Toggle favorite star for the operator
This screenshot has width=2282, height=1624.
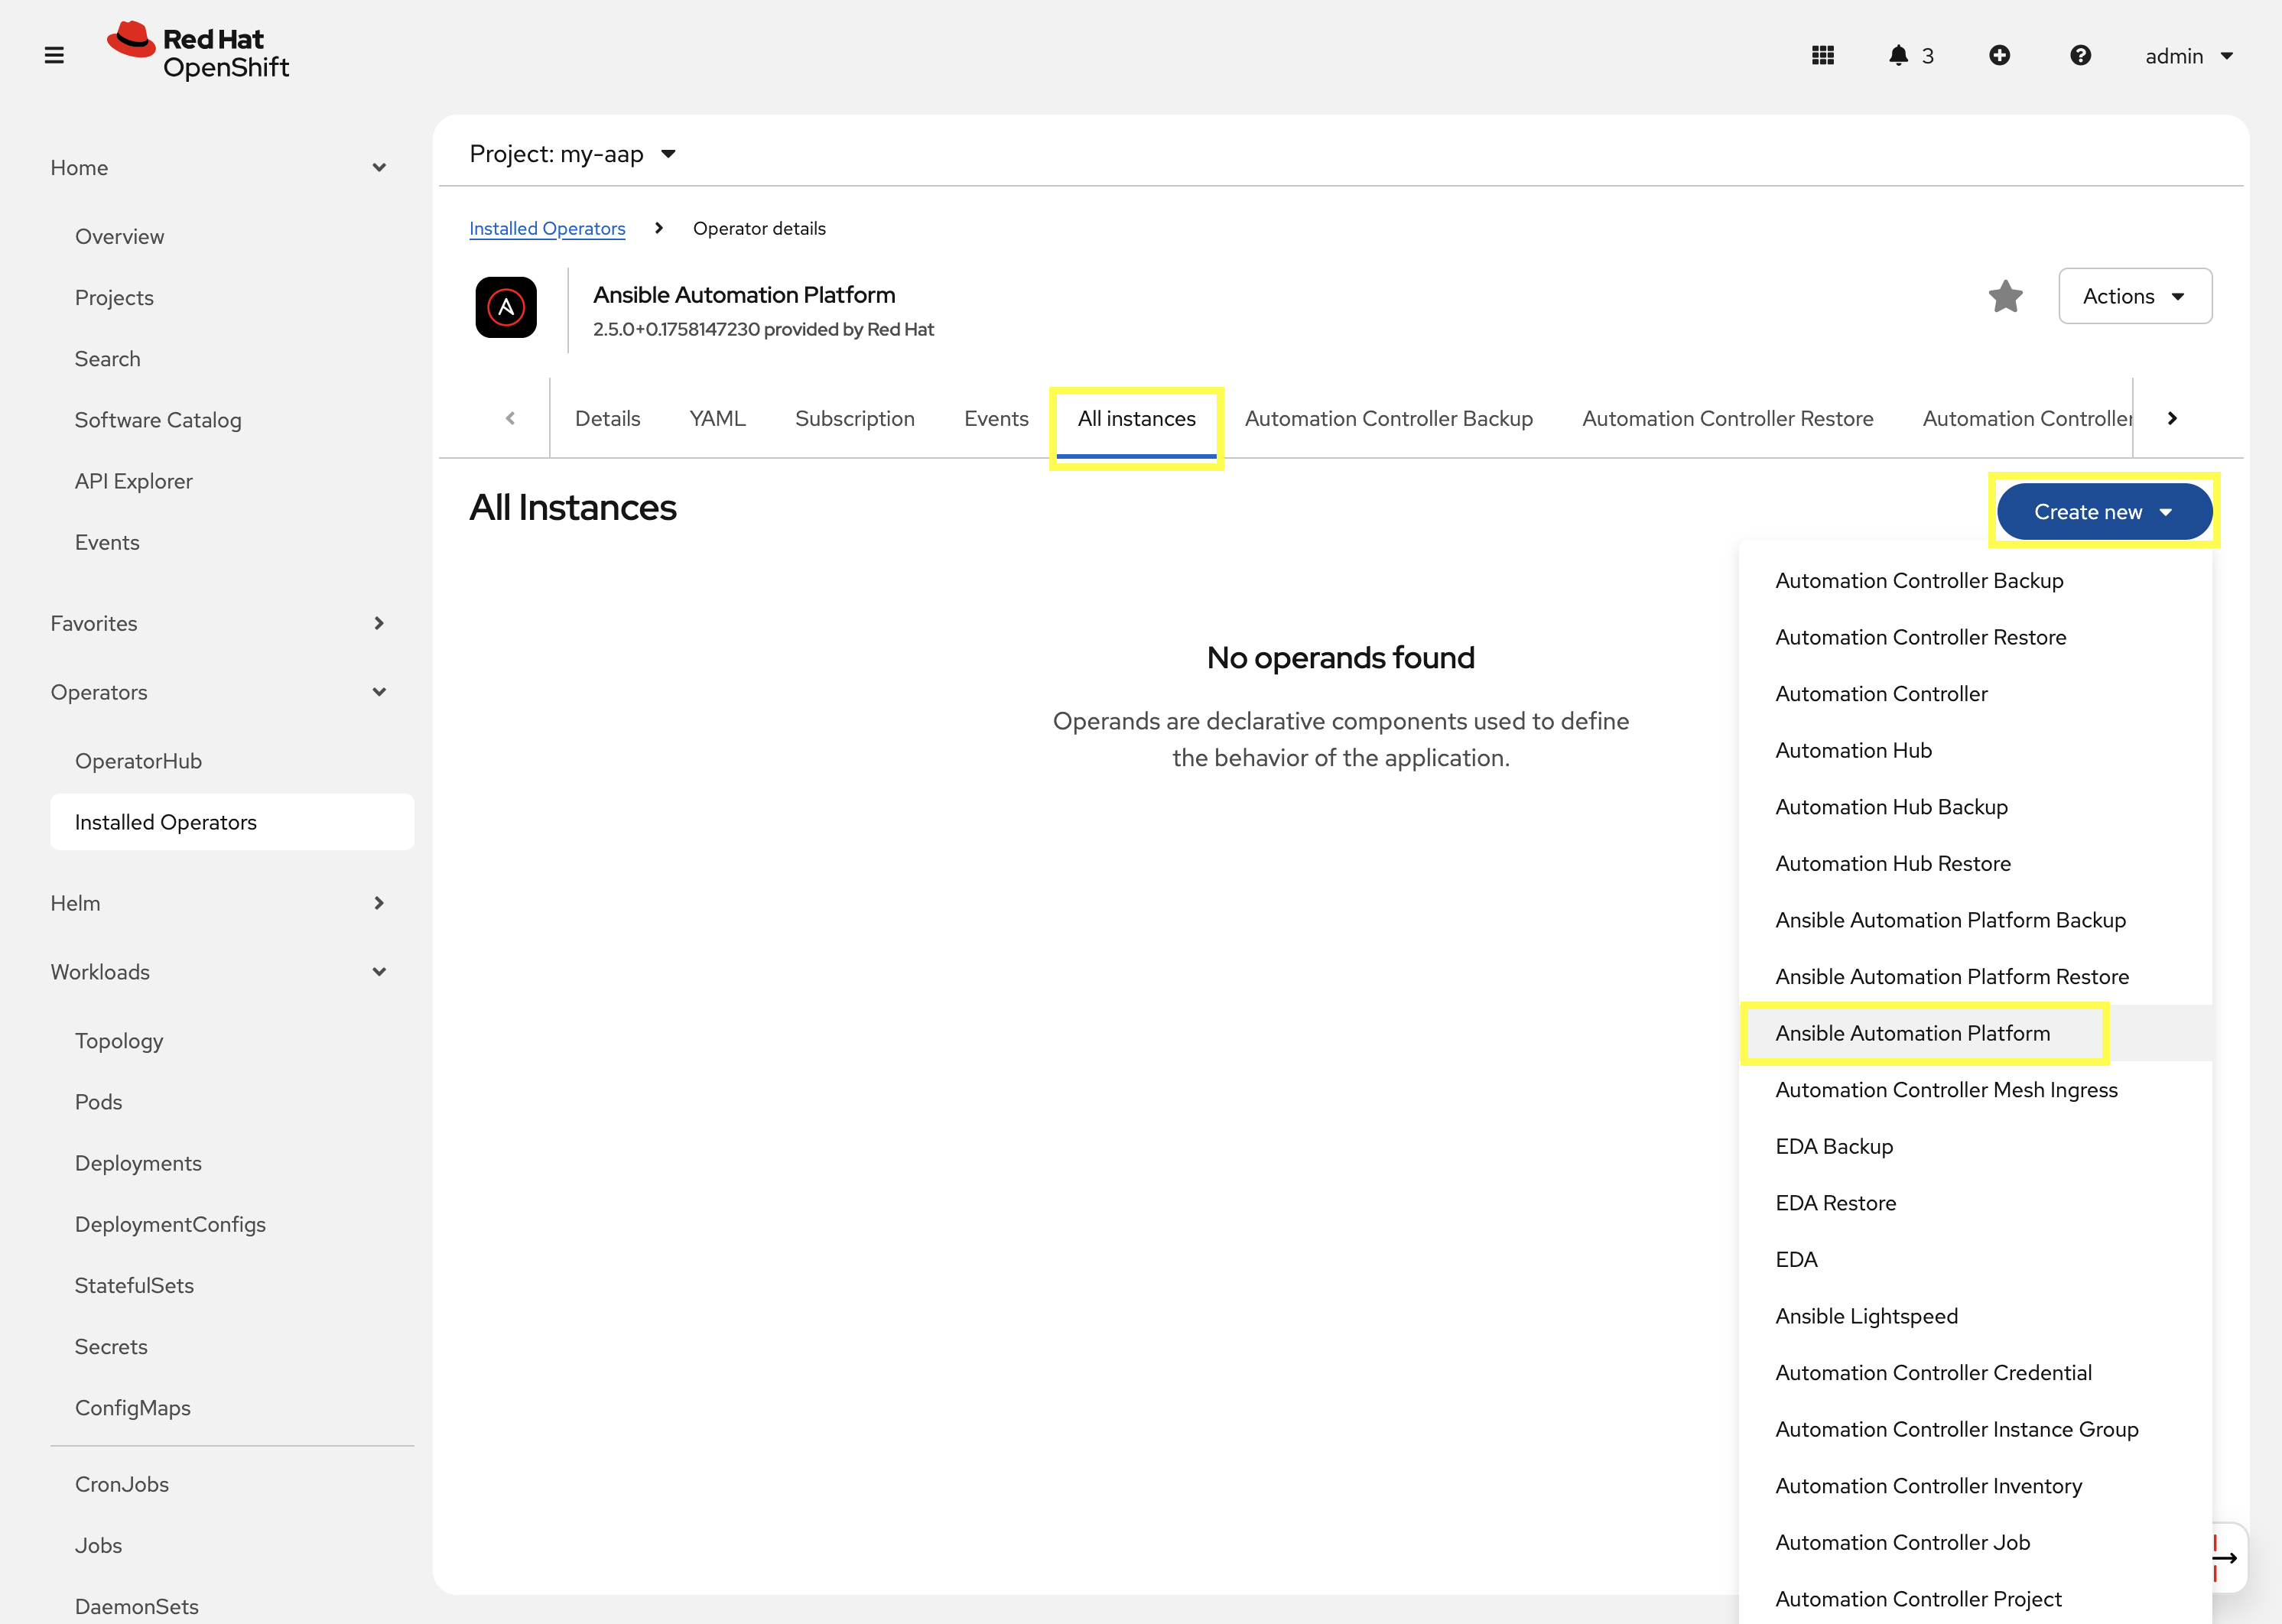[x=2005, y=296]
